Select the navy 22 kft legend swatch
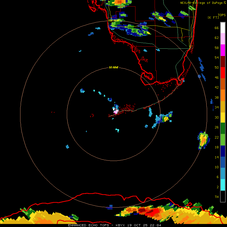 (x=223, y=151)
